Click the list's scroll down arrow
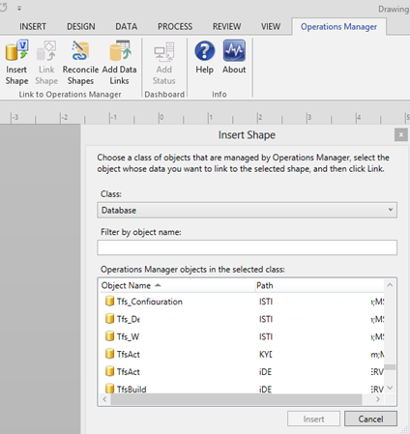 [390, 388]
